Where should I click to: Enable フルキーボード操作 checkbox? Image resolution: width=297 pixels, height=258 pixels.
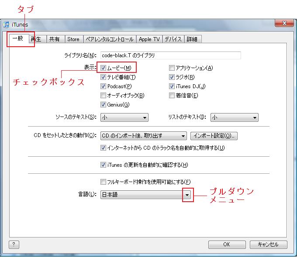[x=103, y=182]
